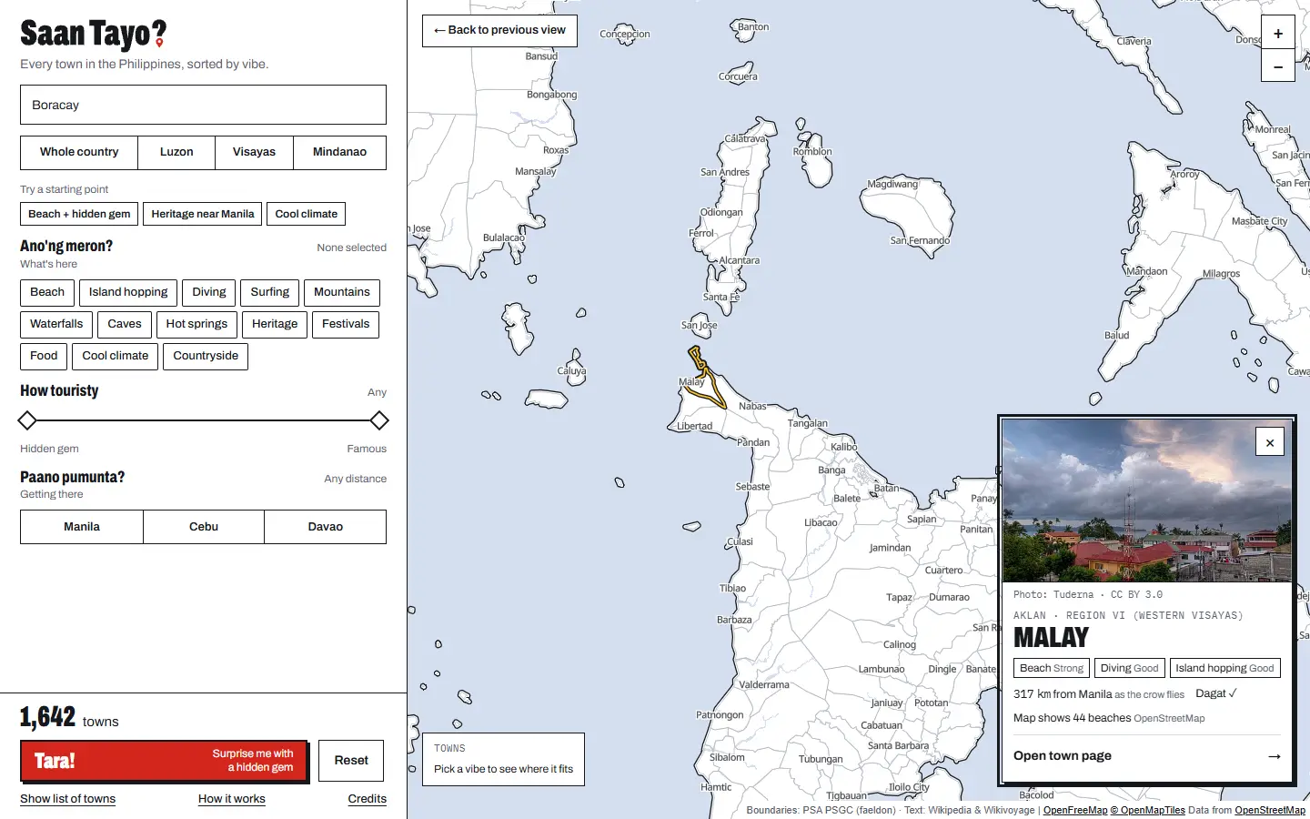This screenshot has width=1310, height=819.
Task: Switch region to Whole country
Action: (x=79, y=152)
